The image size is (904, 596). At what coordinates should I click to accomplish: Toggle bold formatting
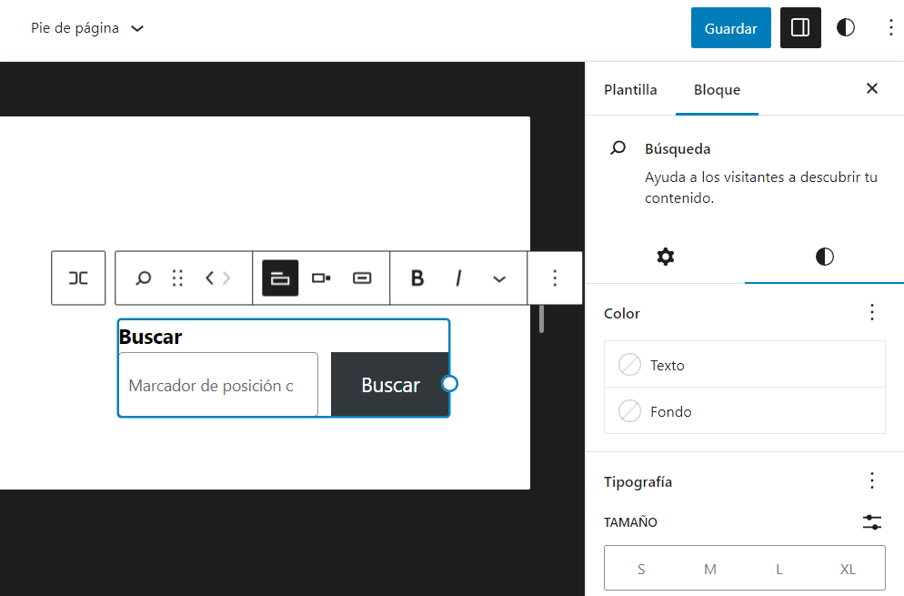tap(417, 278)
